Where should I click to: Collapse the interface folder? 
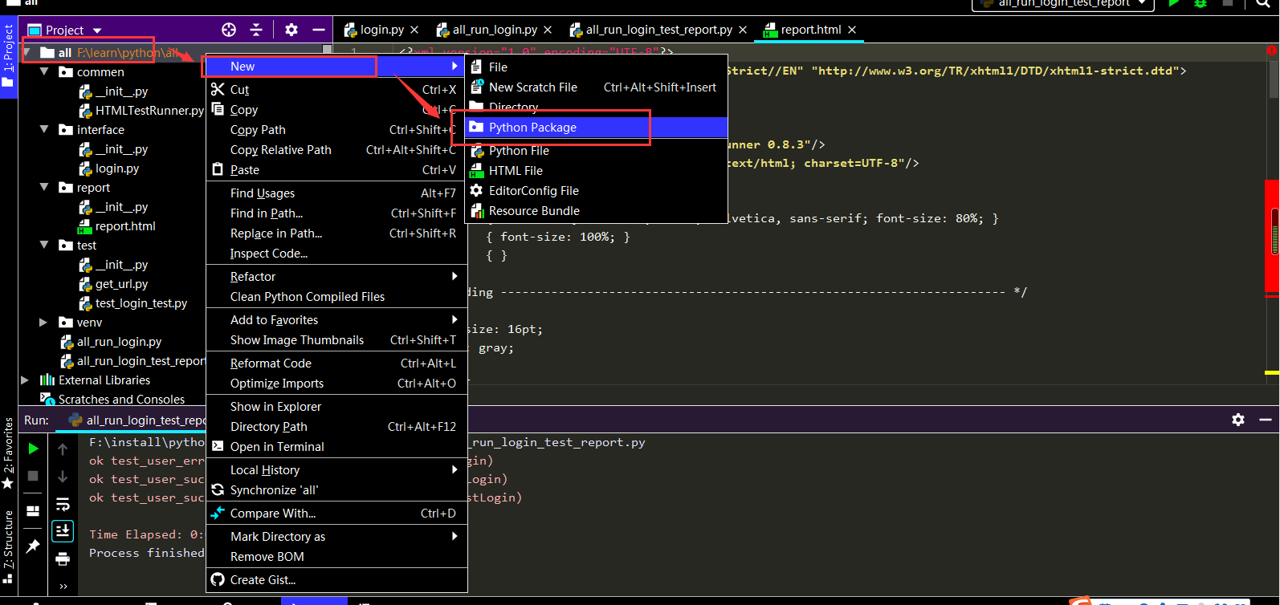click(x=44, y=130)
